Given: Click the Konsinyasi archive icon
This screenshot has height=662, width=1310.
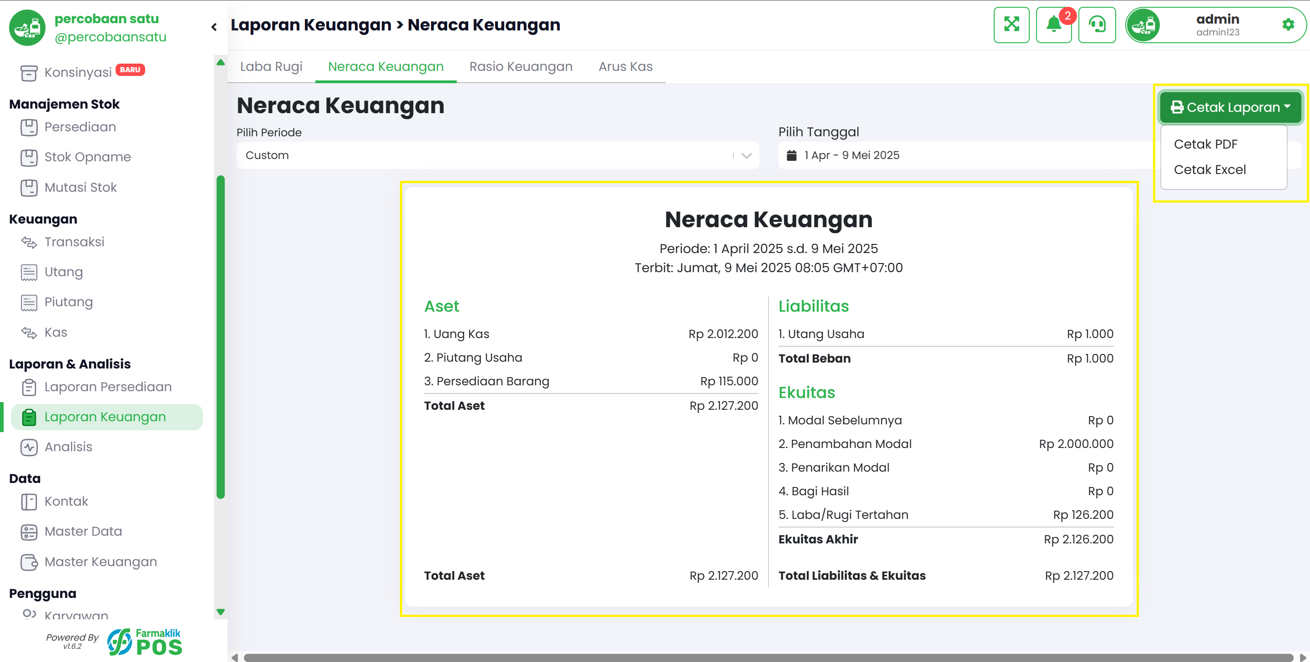Looking at the screenshot, I should point(29,73).
